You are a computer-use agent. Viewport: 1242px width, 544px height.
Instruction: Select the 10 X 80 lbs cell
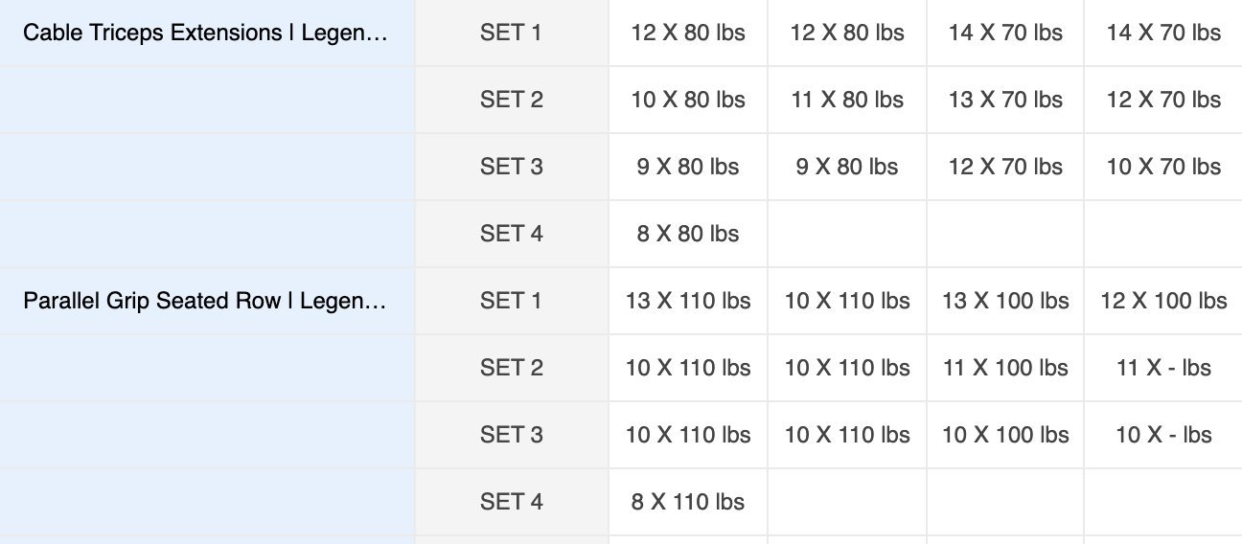(688, 100)
